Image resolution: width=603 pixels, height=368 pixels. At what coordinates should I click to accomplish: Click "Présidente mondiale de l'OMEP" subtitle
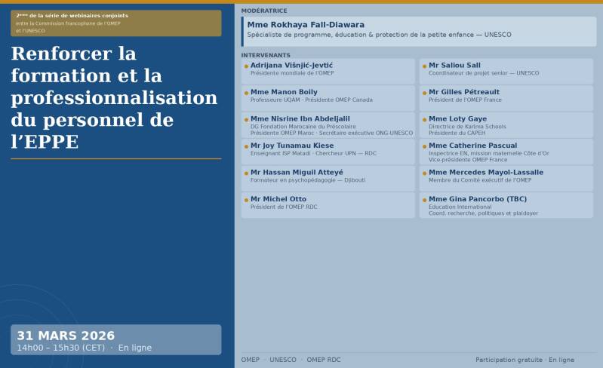(x=292, y=73)
